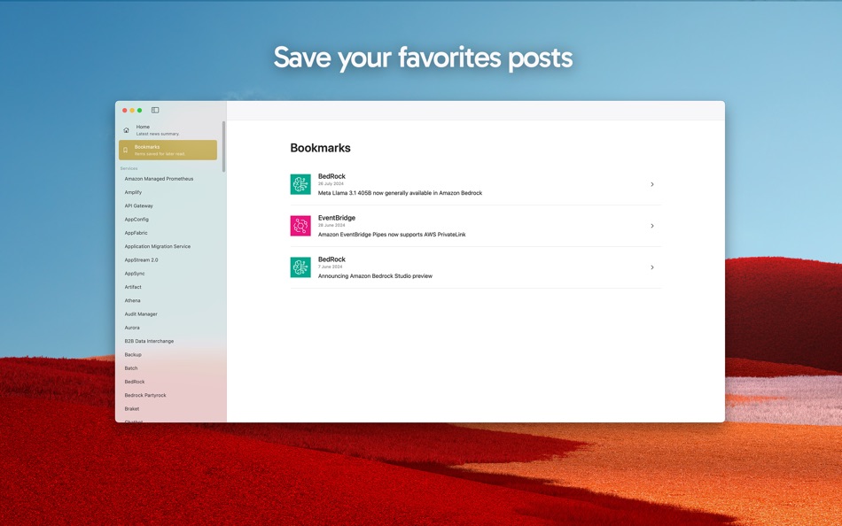Screen dimensions: 842x526
Task: Select AppStream 2.0 service
Action: click(141, 259)
